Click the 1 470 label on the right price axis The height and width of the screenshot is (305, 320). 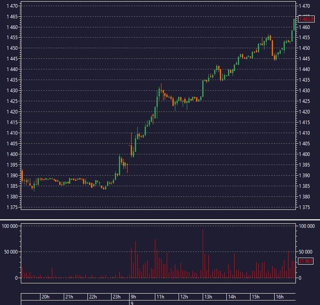pyautogui.click(x=304, y=6)
